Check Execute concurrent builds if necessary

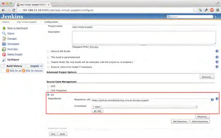48,67
